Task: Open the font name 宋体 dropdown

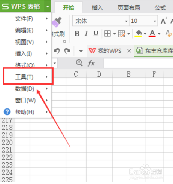Action: coord(126,21)
